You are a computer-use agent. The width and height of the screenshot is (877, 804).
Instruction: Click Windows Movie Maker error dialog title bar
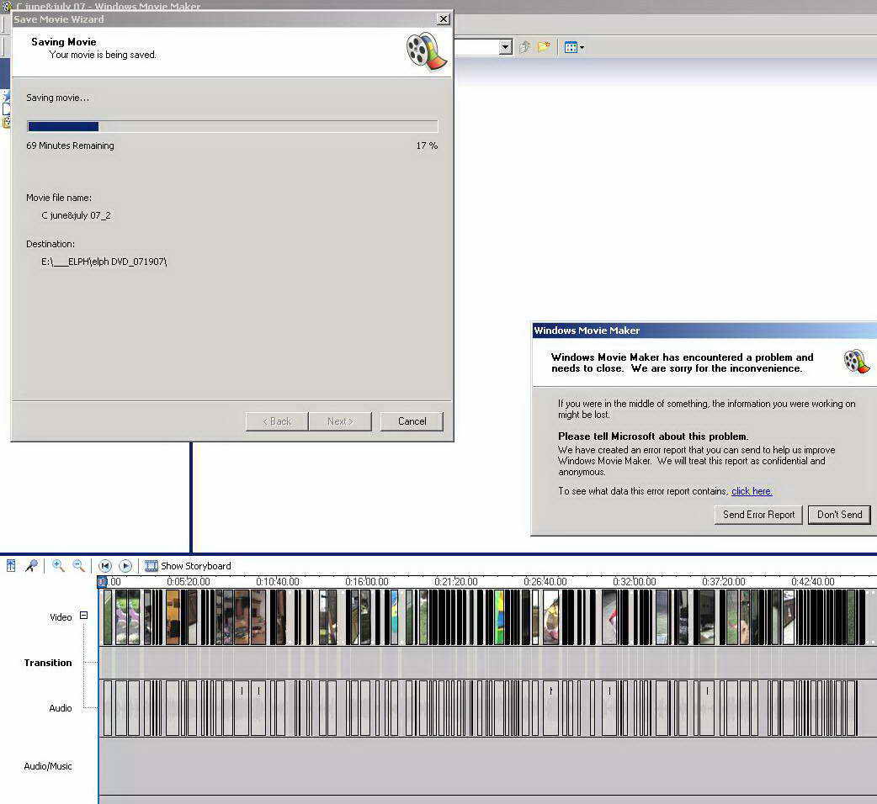coord(704,331)
